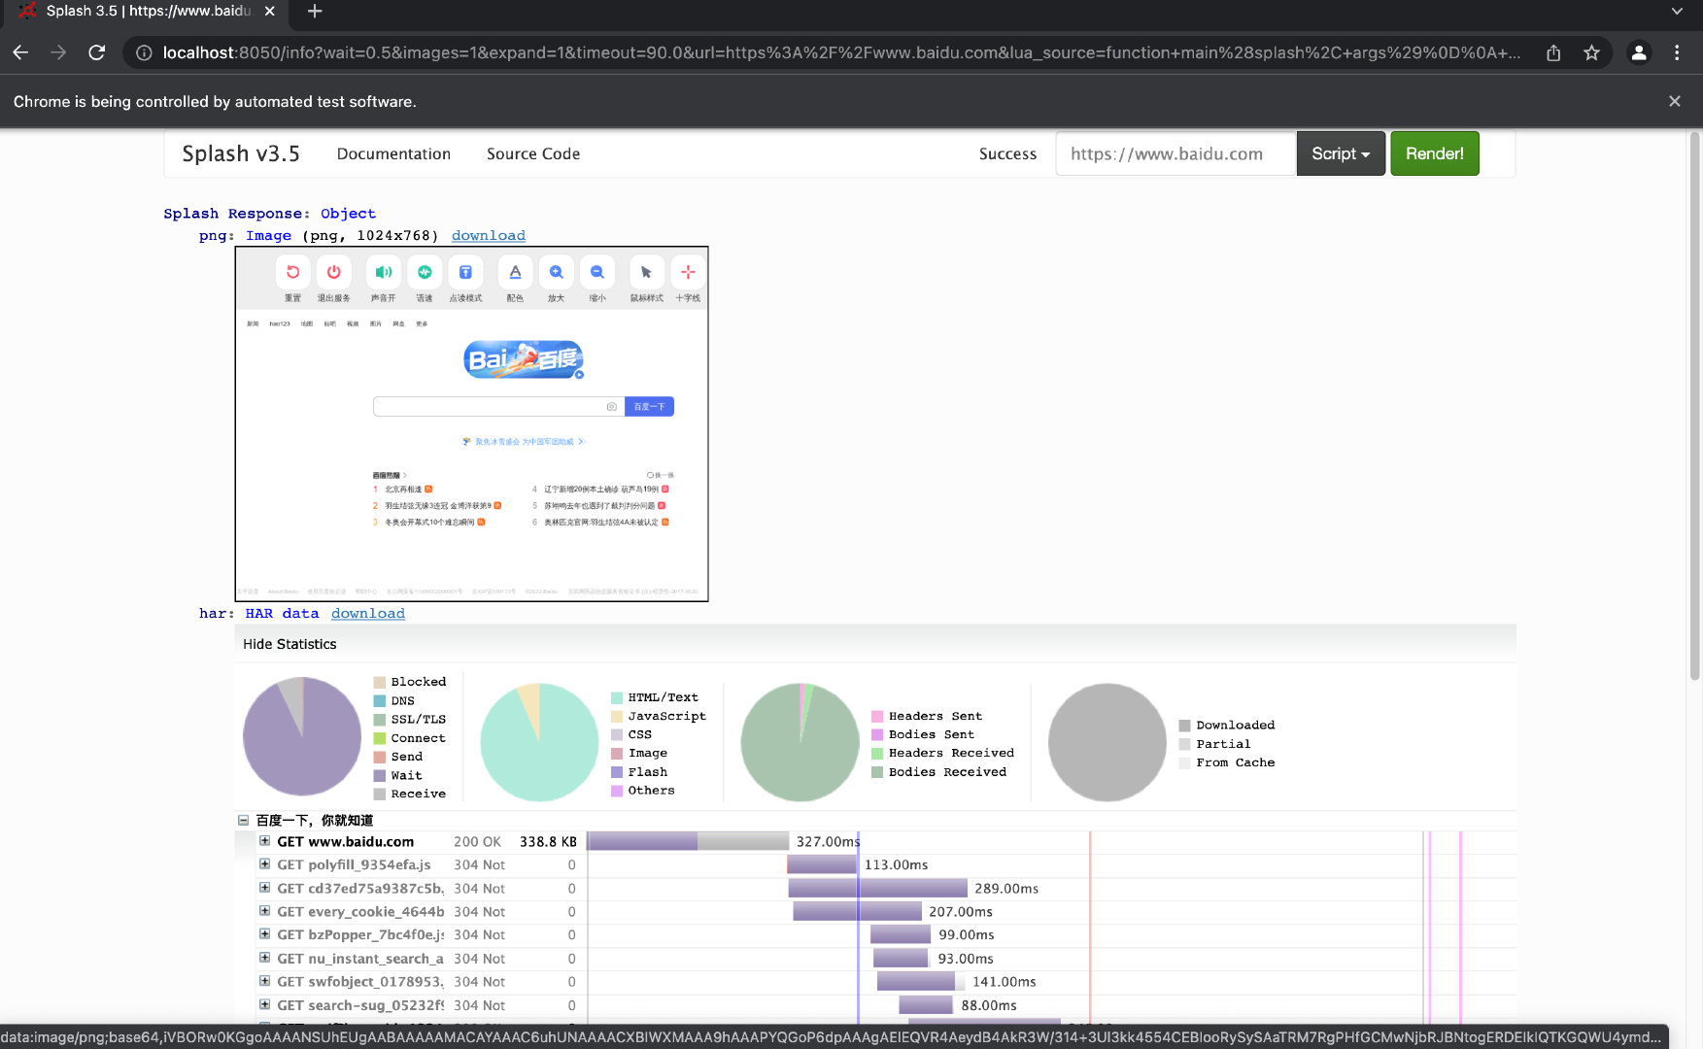Expand the GET search-sug_05232f request row

[x=264, y=1004]
